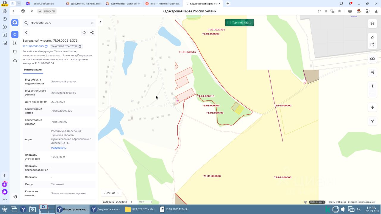Open a new browser tab
This screenshot has width=381, height=214.
(228, 4)
